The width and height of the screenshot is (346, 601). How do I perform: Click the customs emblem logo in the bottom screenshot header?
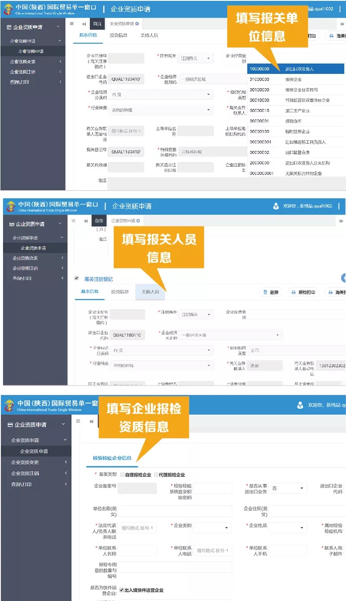pos(9,406)
